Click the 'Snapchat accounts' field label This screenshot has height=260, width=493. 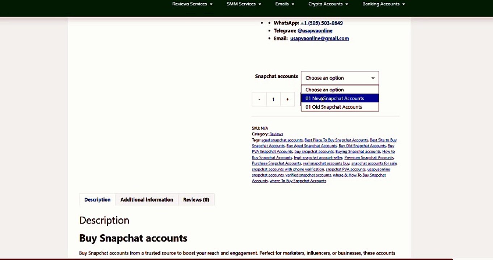(x=276, y=76)
